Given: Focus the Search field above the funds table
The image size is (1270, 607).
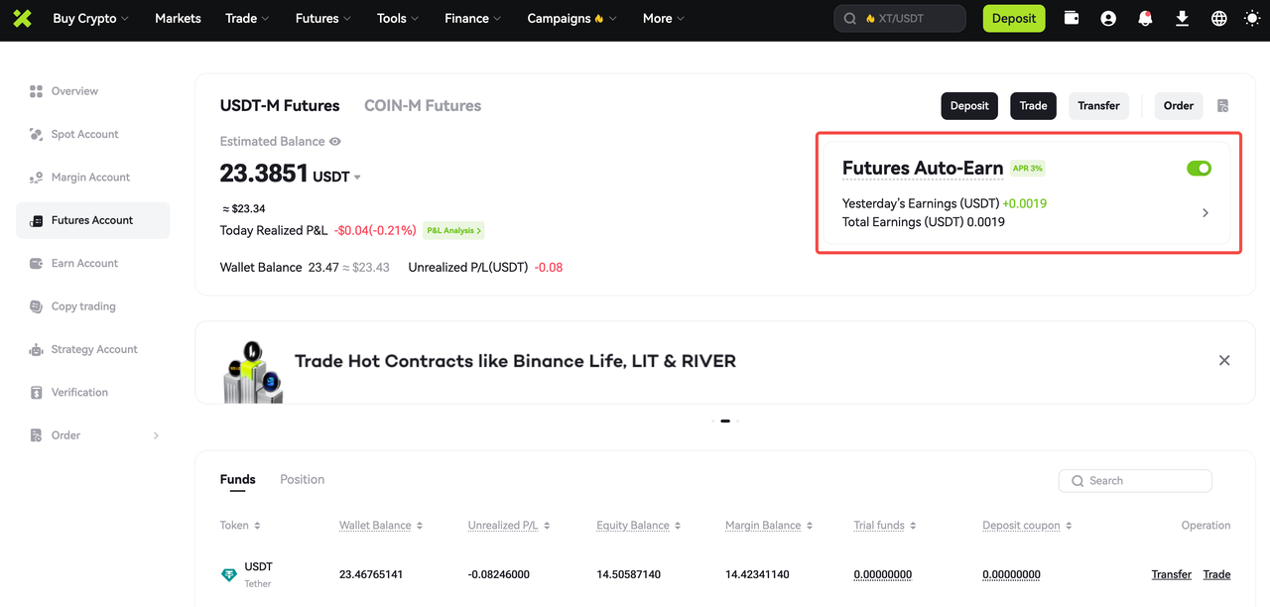Looking at the screenshot, I should [1135, 481].
